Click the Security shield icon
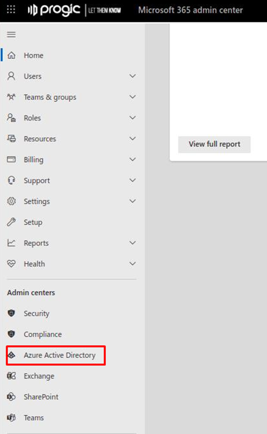The width and height of the screenshot is (267, 434). [x=11, y=313]
